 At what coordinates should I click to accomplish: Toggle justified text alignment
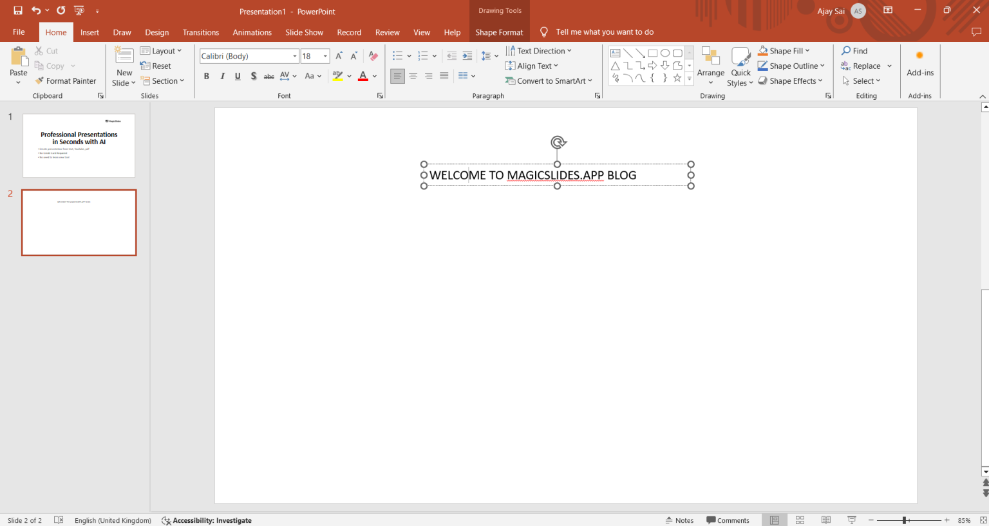coord(444,76)
